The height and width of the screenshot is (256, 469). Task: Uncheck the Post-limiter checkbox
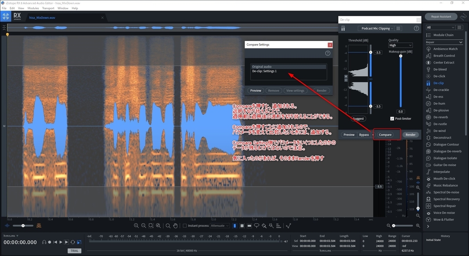click(x=392, y=119)
